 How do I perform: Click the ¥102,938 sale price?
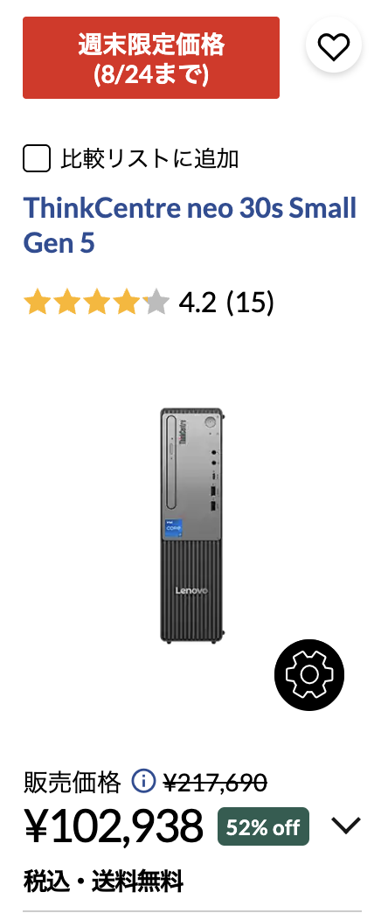[114, 825]
